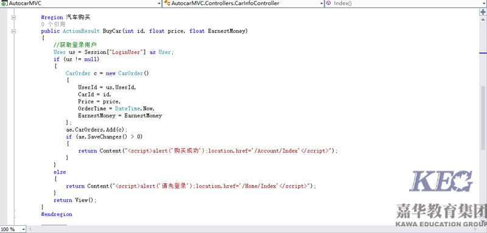Place cursor on the #endregion line
The image size is (487, 233).
point(57,214)
